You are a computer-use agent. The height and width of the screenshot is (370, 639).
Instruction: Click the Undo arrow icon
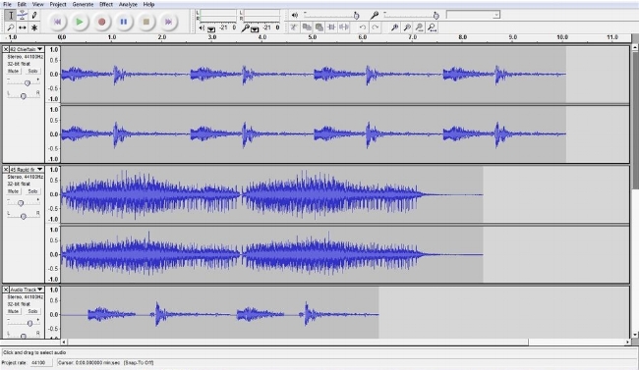point(363,27)
